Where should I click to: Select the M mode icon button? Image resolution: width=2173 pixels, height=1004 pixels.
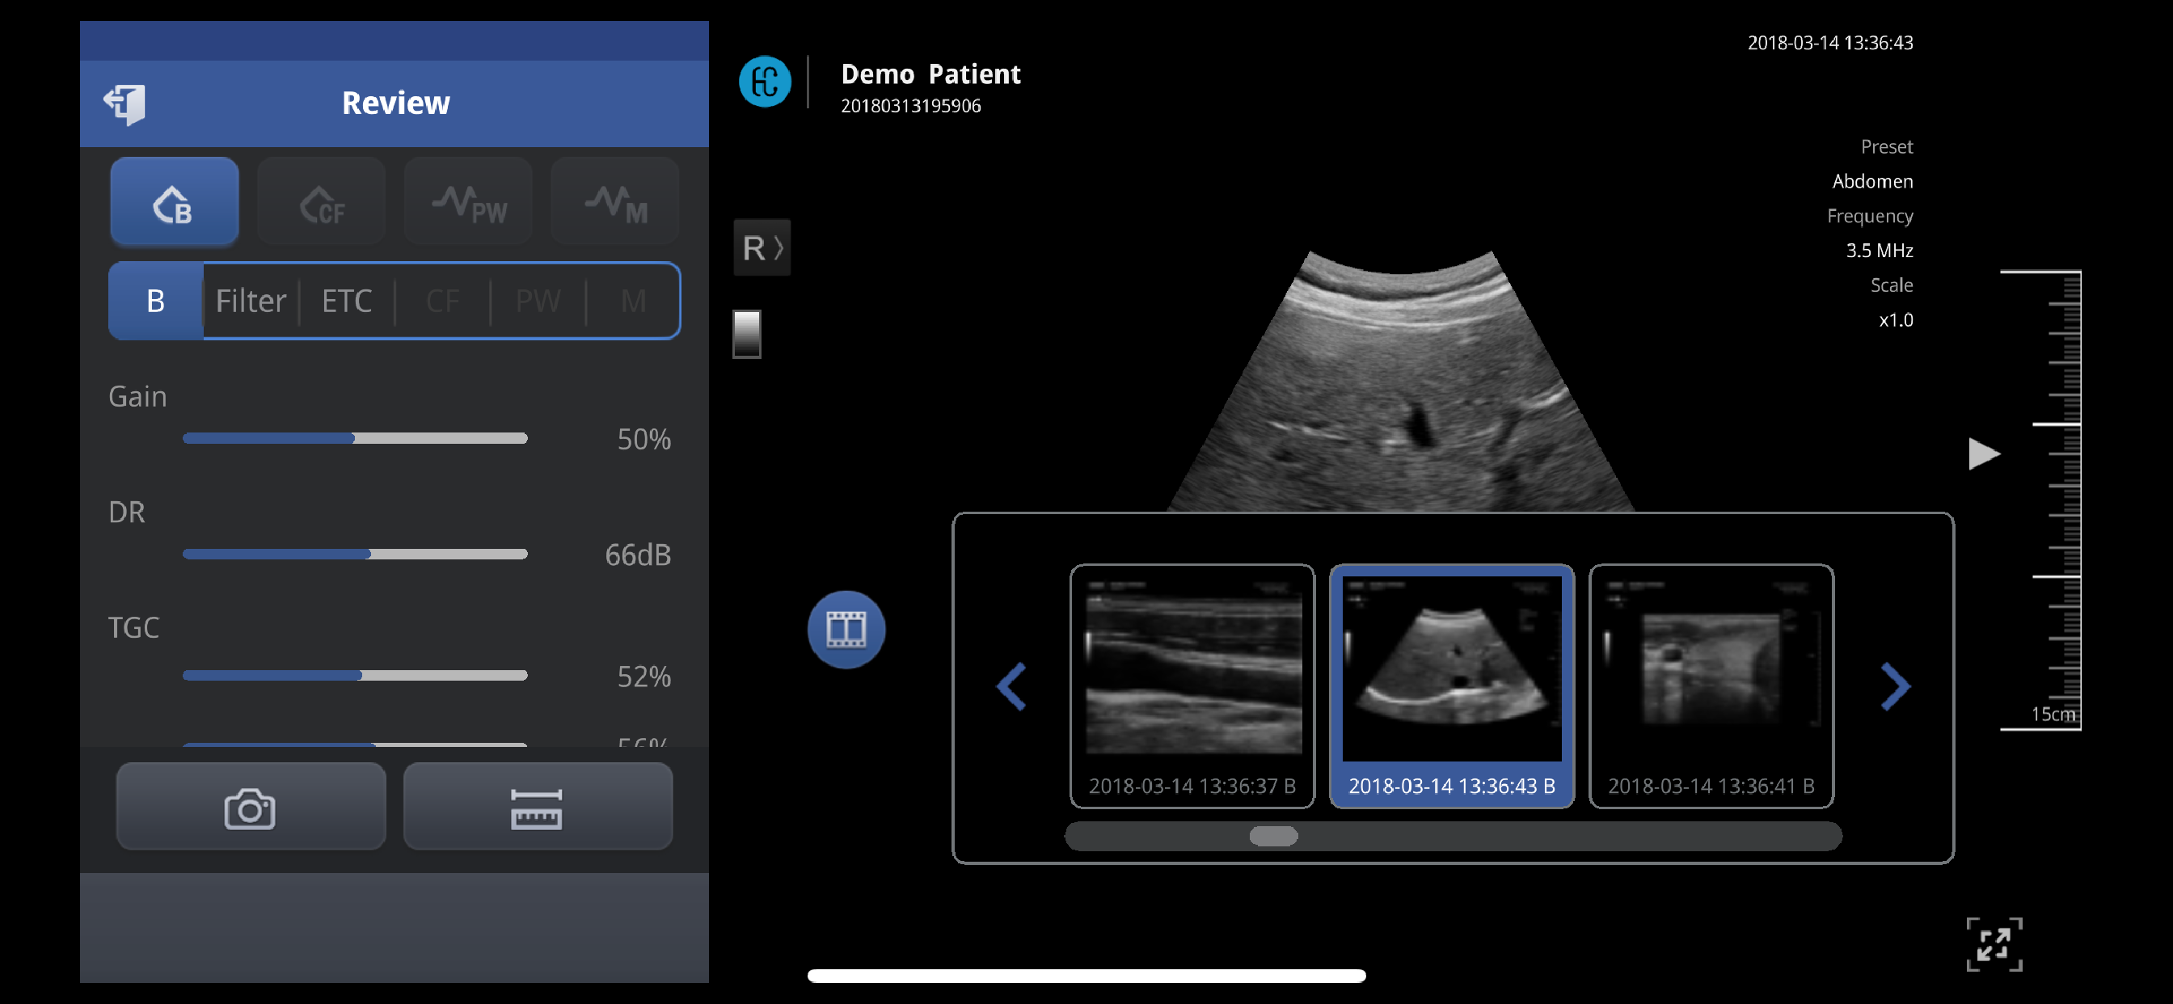point(615,202)
